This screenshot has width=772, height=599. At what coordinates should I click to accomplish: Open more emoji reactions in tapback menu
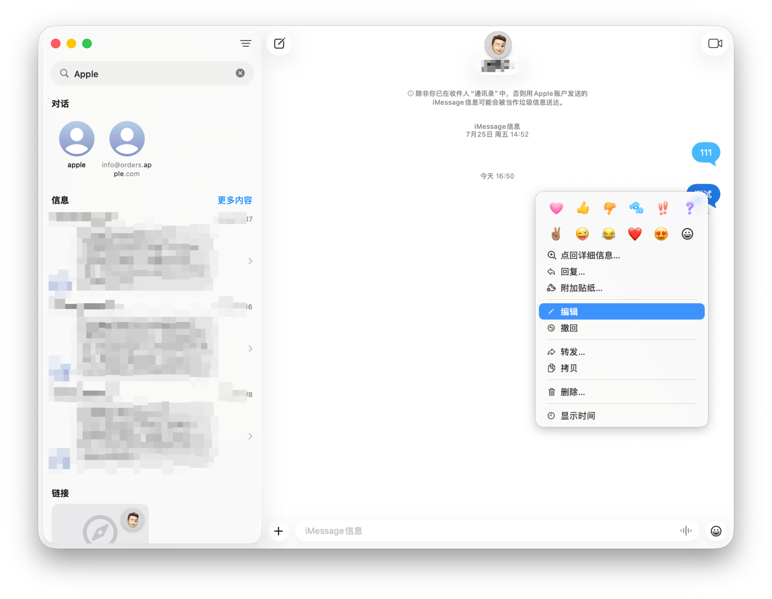687,234
